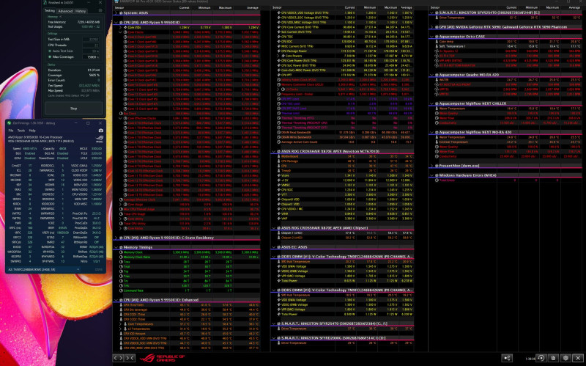Click the Current column header in left sensor panel
586x366 pixels.
click(184, 7)
